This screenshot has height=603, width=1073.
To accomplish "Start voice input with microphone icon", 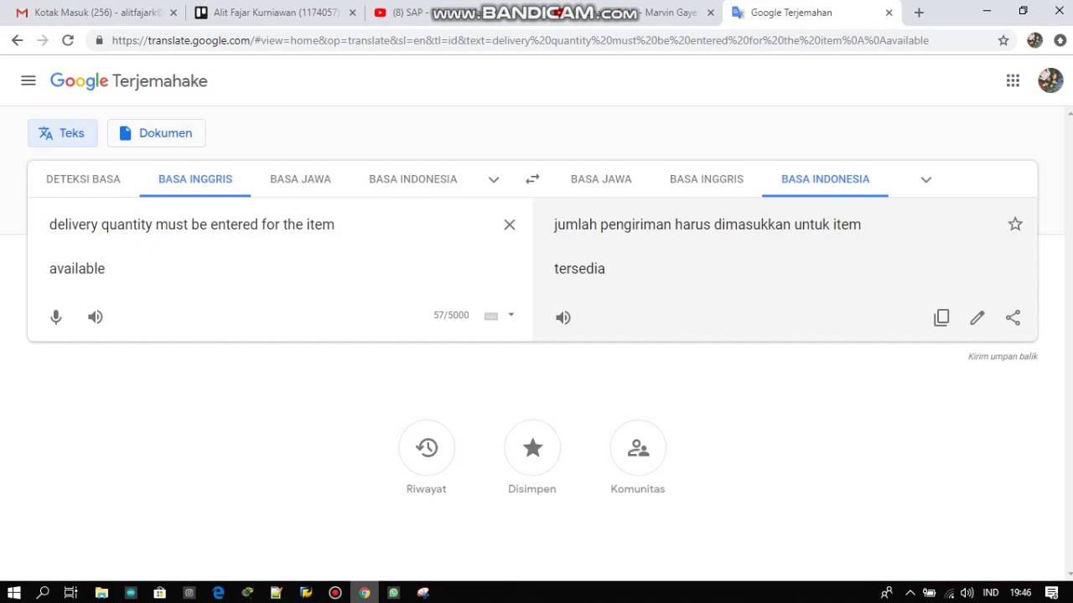I will [x=56, y=317].
